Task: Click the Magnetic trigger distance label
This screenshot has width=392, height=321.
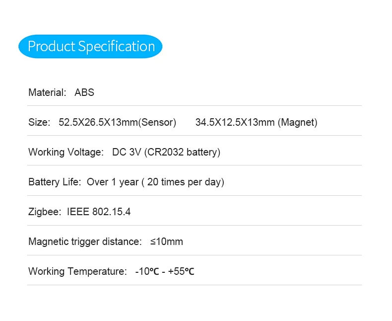Action: (85, 241)
